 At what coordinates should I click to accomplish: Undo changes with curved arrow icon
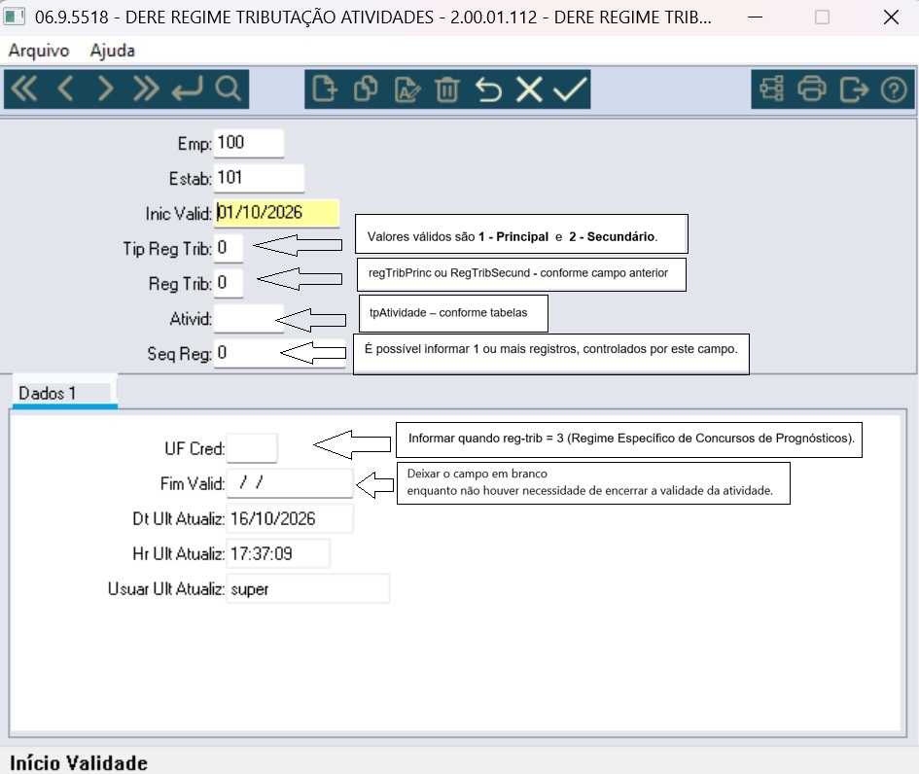click(488, 89)
